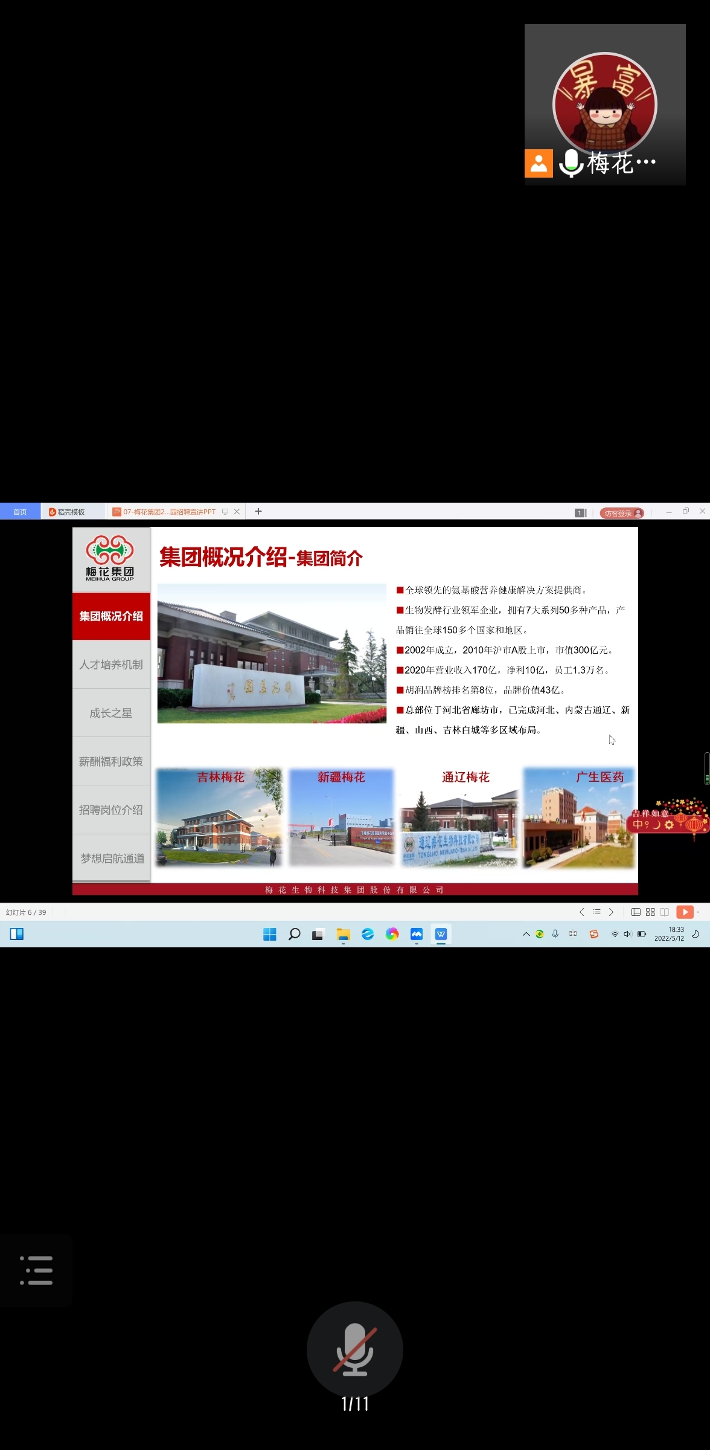
Task: Go to next slide arrow
Action: coord(611,912)
